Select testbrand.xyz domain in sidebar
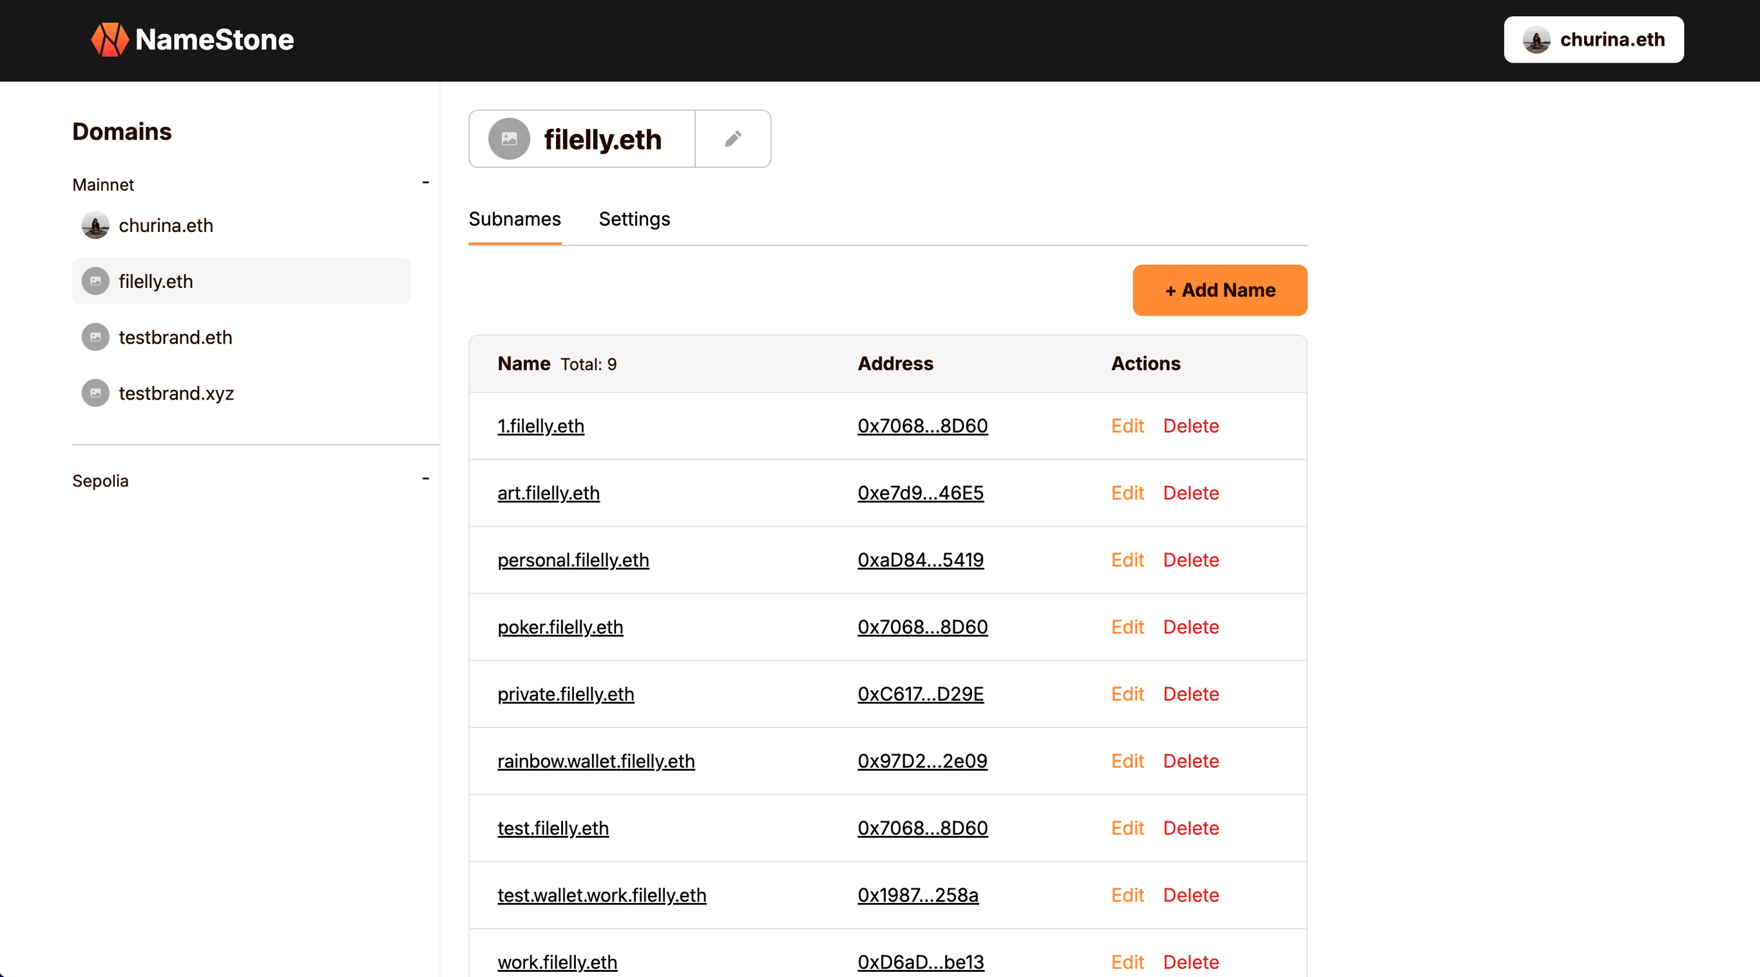1760x977 pixels. click(x=241, y=394)
